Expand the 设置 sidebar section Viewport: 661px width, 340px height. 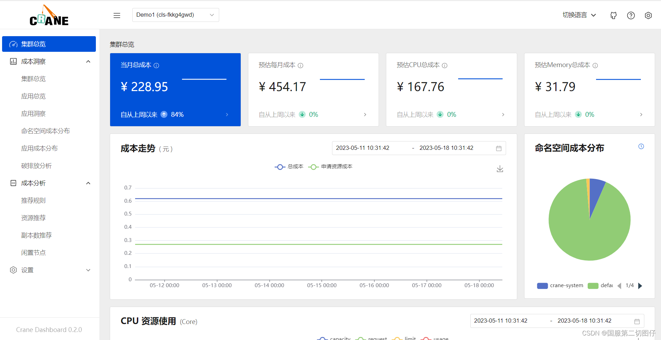click(49, 270)
